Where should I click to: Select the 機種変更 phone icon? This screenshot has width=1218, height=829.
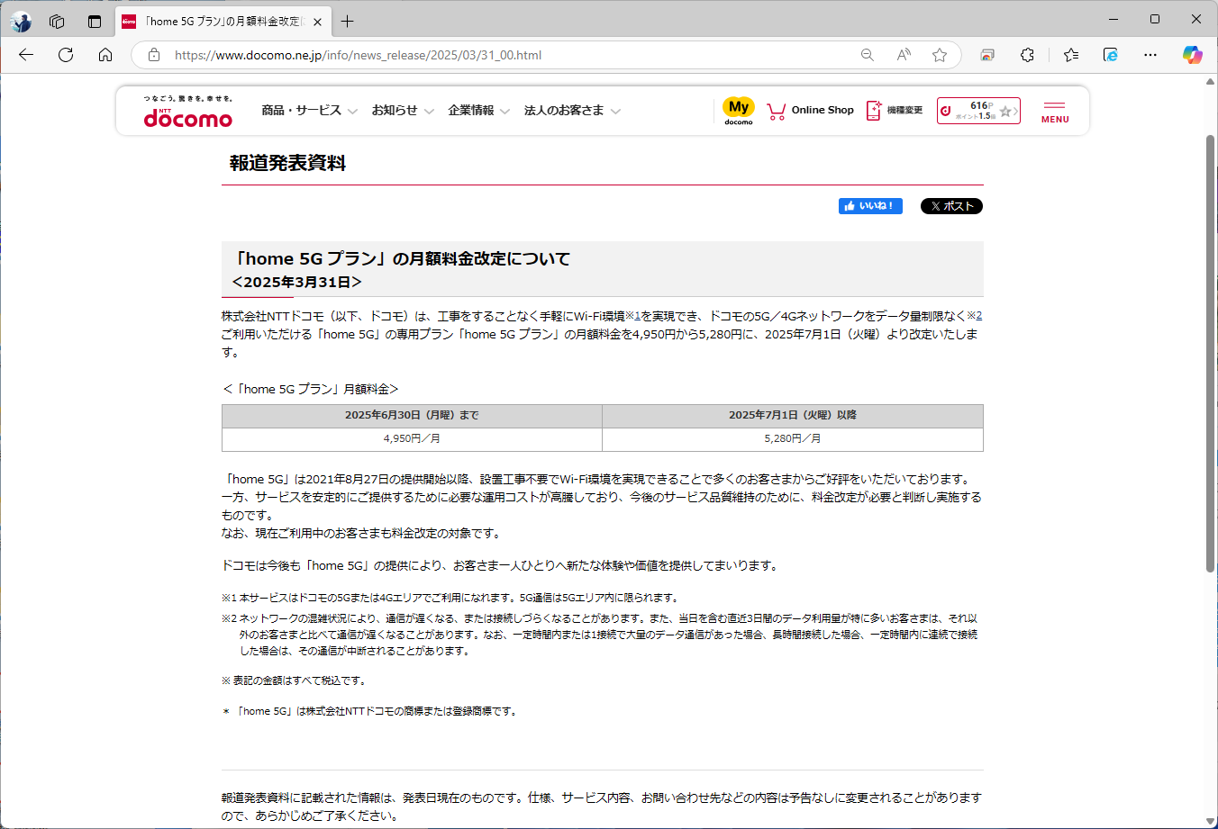[872, 109]
